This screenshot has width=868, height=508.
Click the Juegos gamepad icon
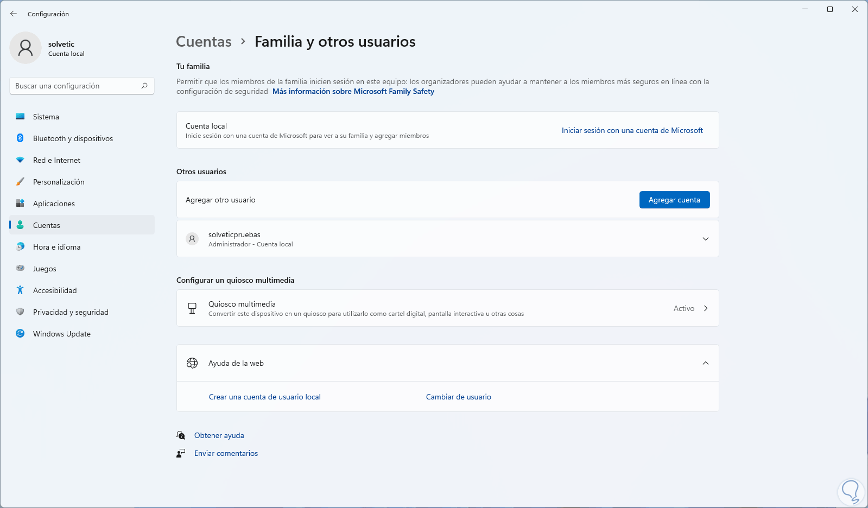coord(20,268)
